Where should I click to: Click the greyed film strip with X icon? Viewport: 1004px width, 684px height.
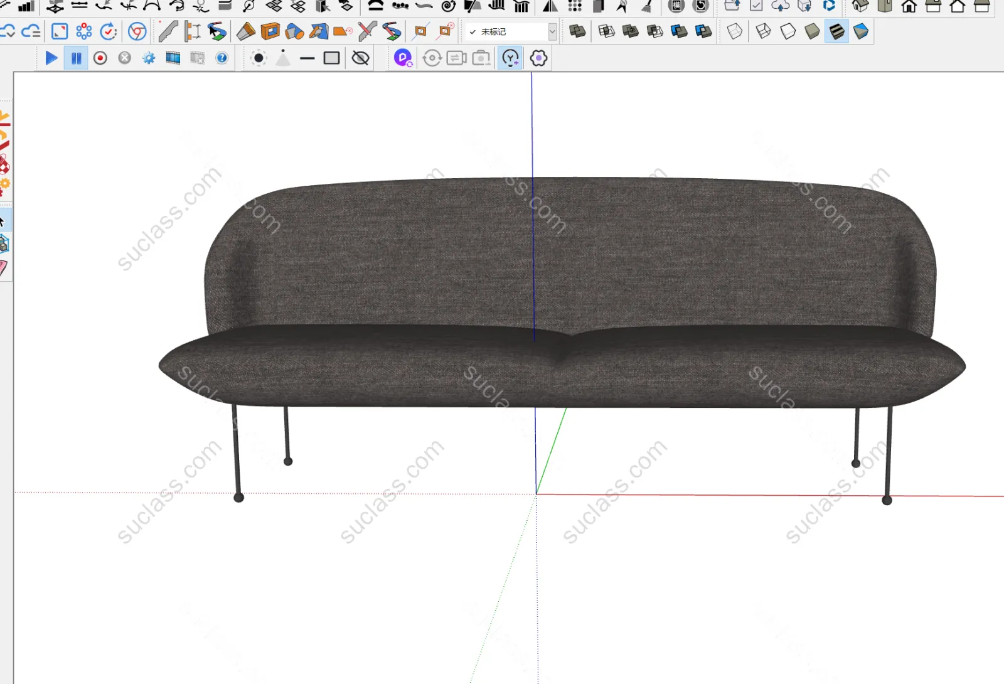198,58
